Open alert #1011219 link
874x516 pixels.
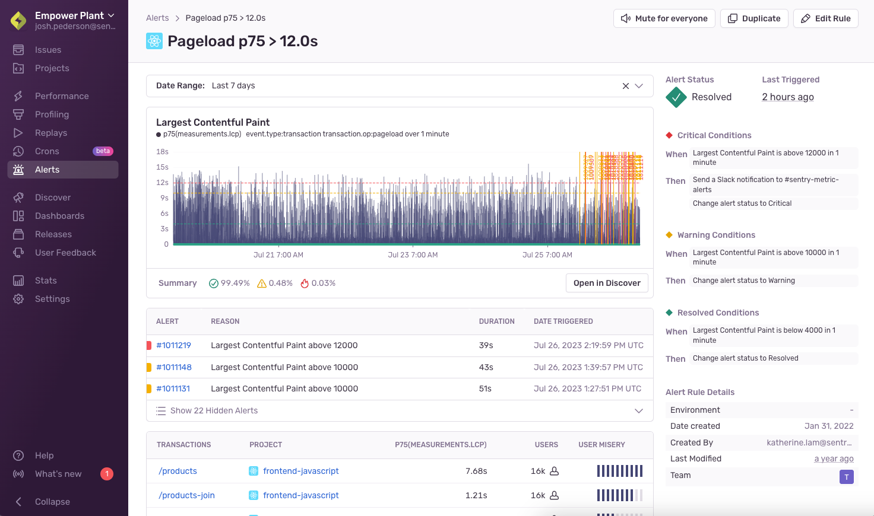coord(173,345)
